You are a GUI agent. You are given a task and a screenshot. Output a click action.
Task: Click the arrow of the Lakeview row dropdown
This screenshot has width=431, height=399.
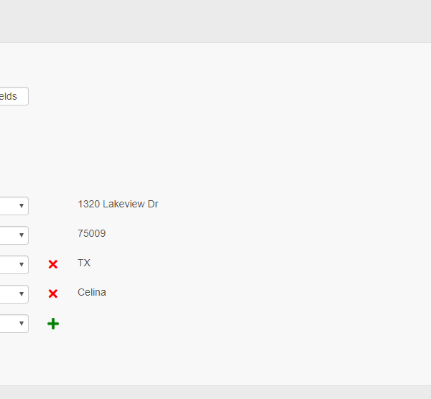click(22, 206)
